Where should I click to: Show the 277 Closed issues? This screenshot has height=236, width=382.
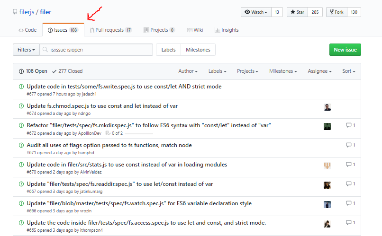(x=67, y=71)
